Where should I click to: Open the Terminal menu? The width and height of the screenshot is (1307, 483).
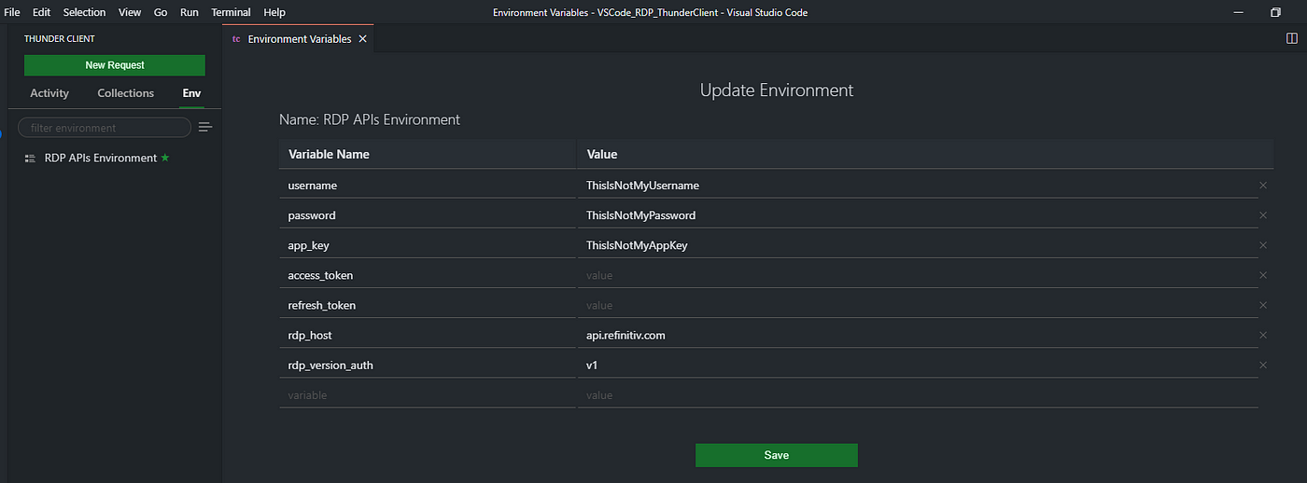(231, 12)
